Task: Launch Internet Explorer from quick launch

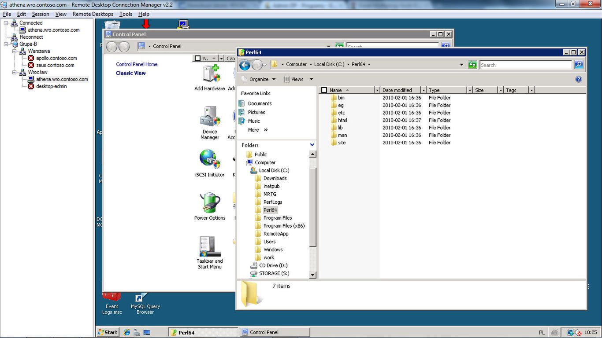Action: pyautogui.click(x=127, y=332)
